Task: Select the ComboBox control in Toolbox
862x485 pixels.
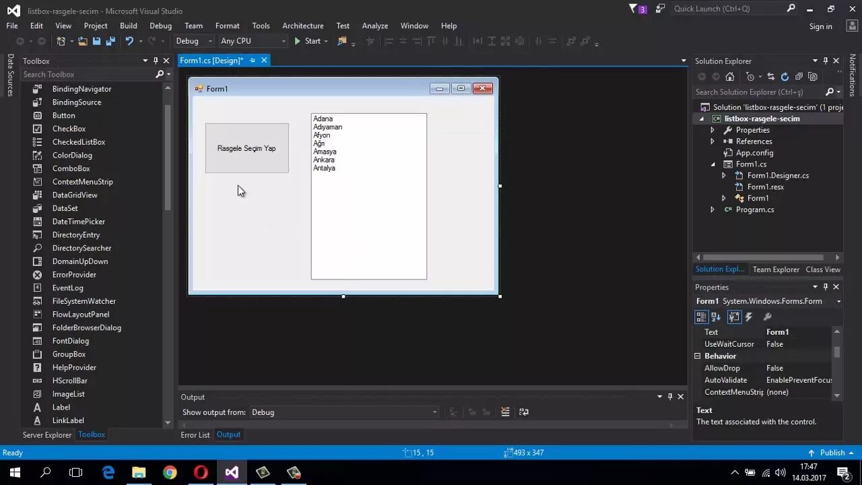Action: coord(71,168)
